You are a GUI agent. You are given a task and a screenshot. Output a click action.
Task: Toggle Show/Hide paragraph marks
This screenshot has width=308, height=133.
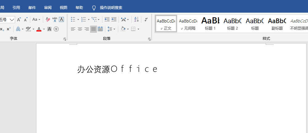click(146, 19)
